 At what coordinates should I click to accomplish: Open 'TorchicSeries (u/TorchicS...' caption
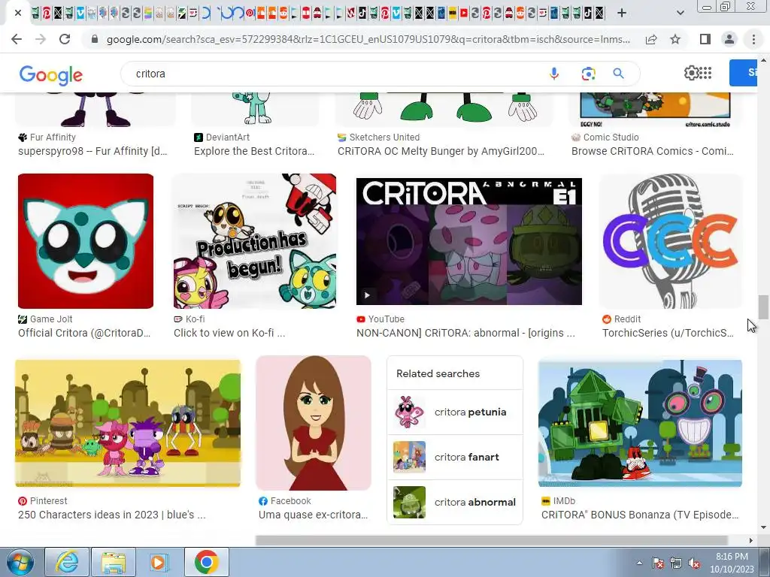coord(668,333)
